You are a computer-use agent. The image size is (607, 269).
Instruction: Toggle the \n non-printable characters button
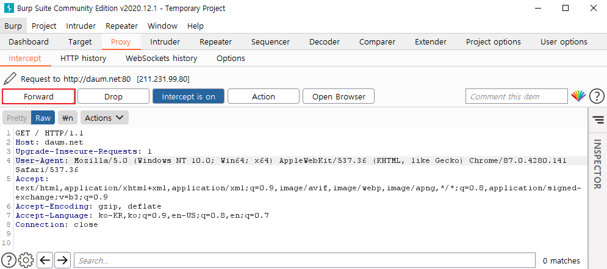pos(68,118)
